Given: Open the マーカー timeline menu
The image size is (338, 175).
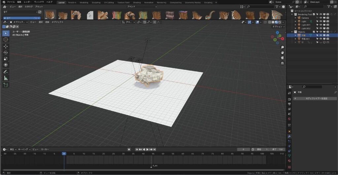Looking at the screenshot, I should coord(45,149).
